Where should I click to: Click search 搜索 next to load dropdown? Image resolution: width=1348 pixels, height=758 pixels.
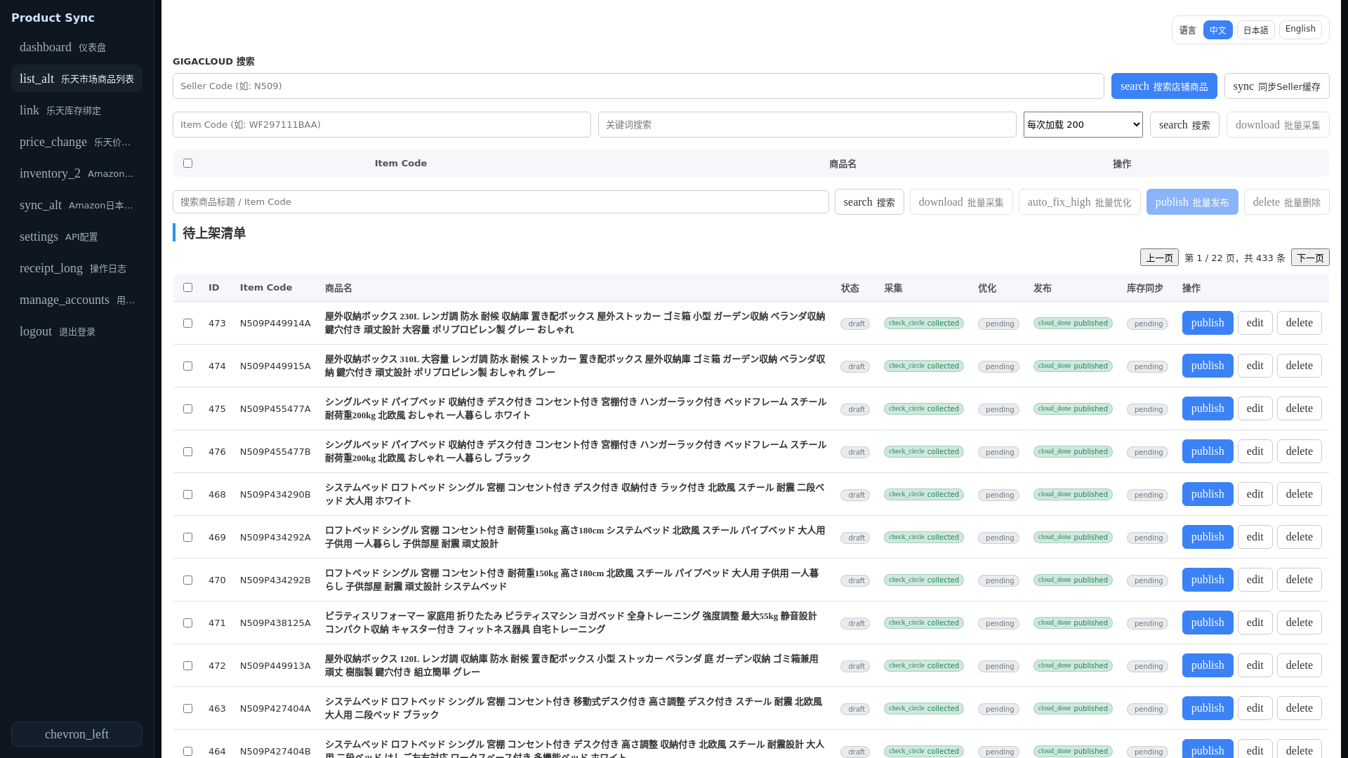[x=1184, y=125]
